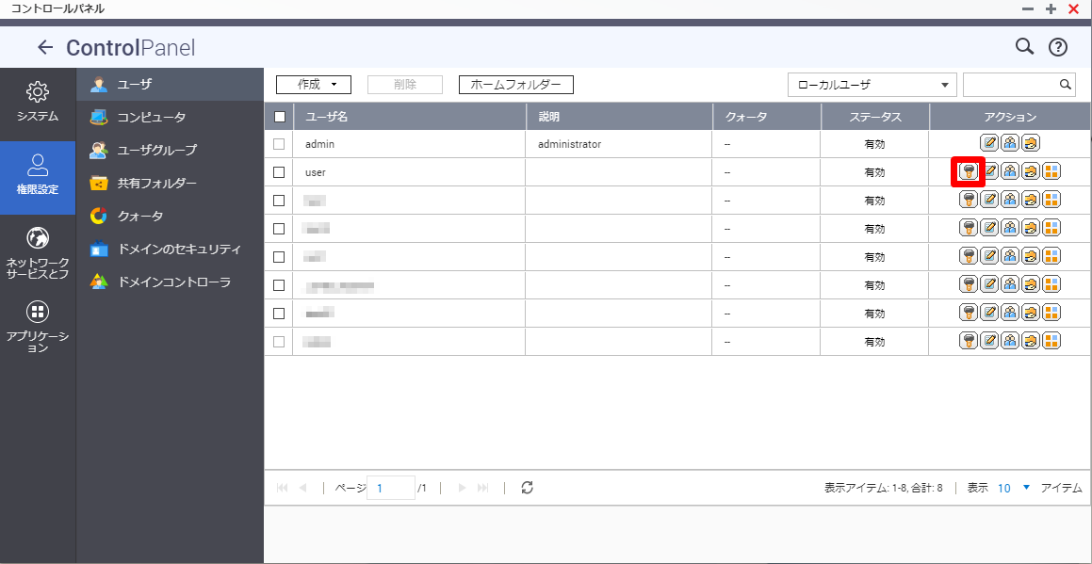
Task: Open the システム category
Action: pyautogui.click(x=38, y=102)
